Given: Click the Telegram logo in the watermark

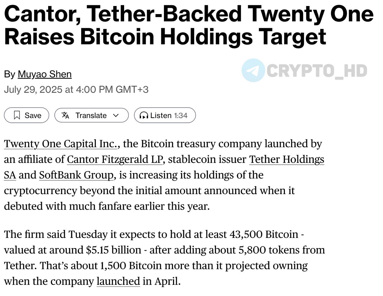Looking at the screenshot, I should tap(253, 70).
